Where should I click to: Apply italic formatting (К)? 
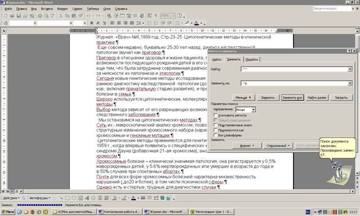click(98, 23)
